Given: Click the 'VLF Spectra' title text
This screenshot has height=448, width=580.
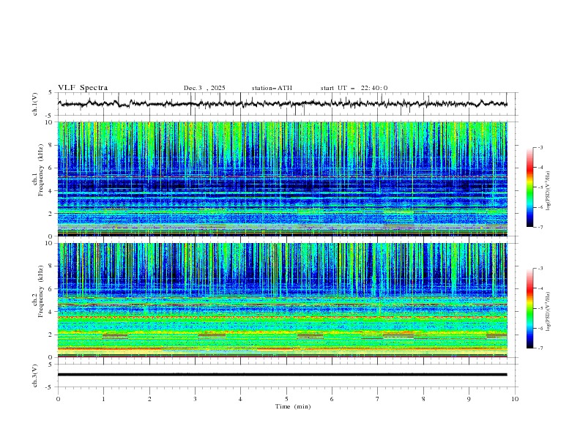Looking at the screenshot, I should (83, 88).
